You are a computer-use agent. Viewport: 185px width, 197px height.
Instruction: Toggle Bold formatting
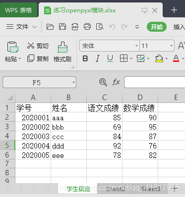coord(85,58)
